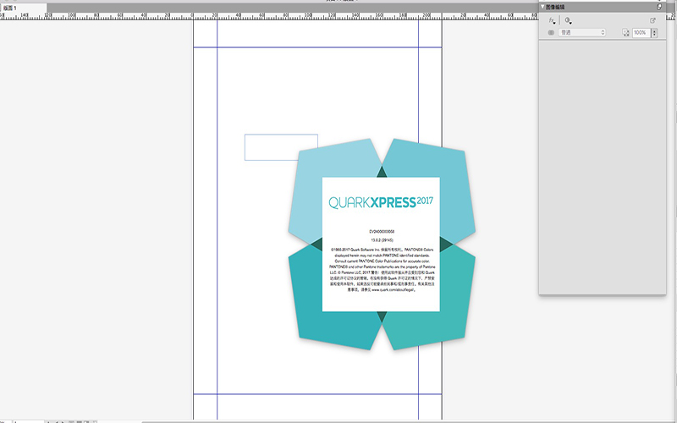Image resolution: width=677 pixels, height=423 pixels.
Task: Click the page number field at bottom left
Action: [x=29, y=421]
